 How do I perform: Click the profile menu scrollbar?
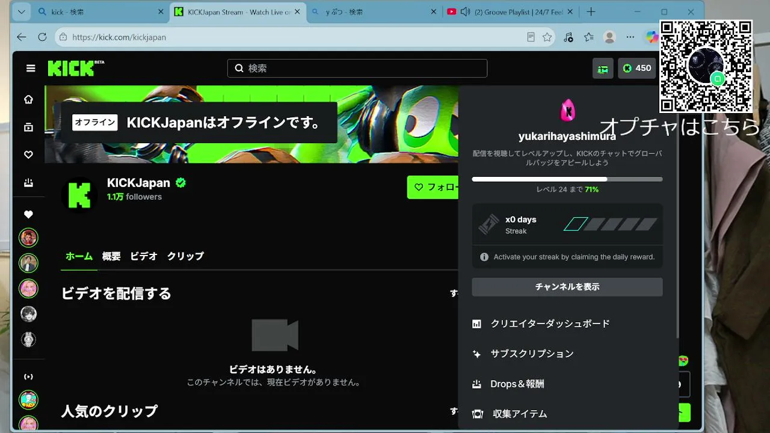tap(677, 213)
